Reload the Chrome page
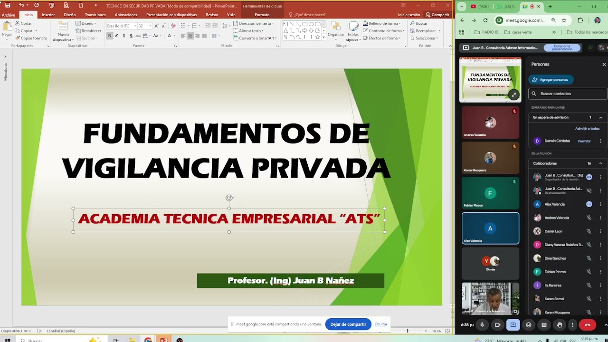608x342 pixels. tap(485, 20)
